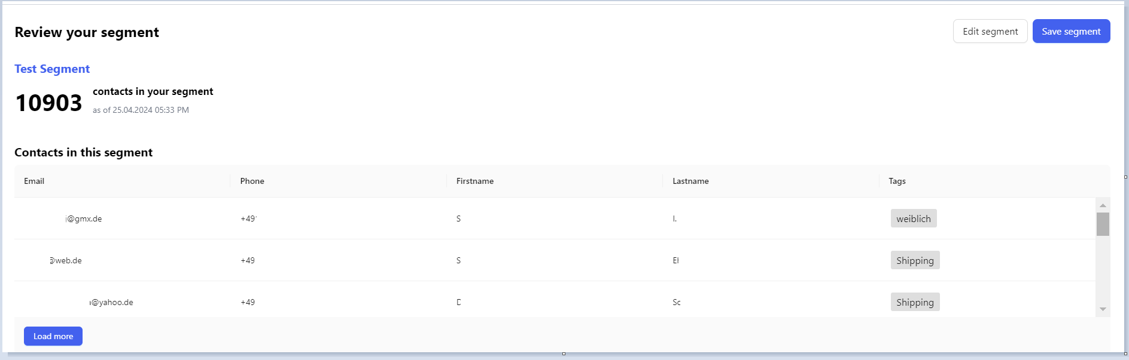Click Shipping tag in the yahoo.de row
1129x360 pixels.
915,302
